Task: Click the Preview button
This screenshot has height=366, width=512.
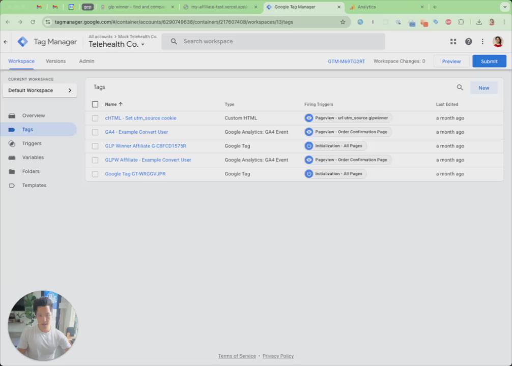Action: (x=451, y=62)
